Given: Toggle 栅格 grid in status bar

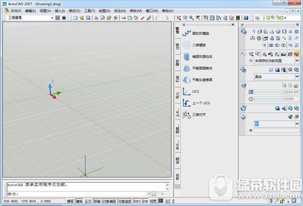Looking at the screenshot, I should coord(79,201).
